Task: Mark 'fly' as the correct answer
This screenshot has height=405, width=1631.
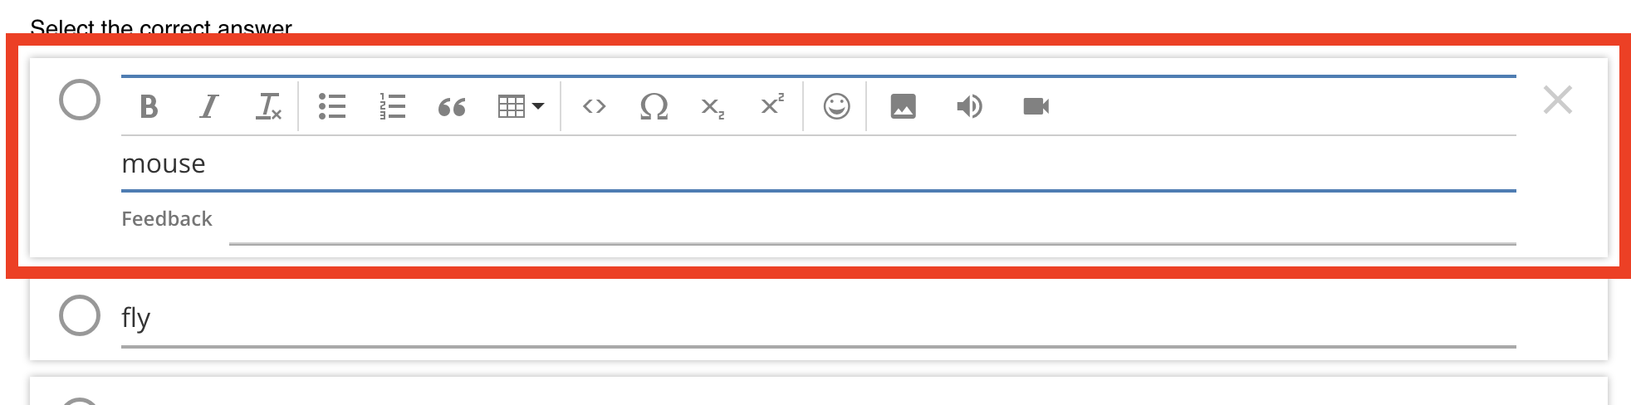Action: tap(80, 315)
